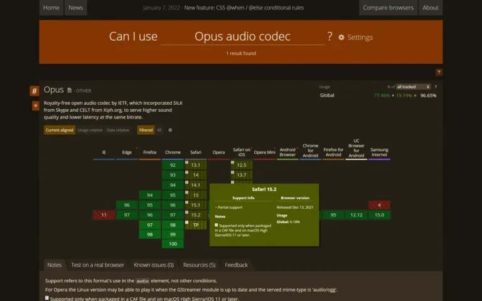
Task: Open the Settings gear icon
Action: (341, 37)
